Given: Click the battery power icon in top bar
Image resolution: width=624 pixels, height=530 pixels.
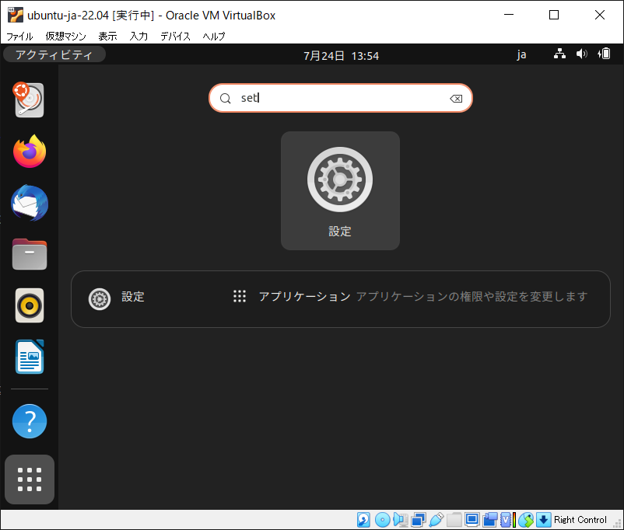Looking at the screenshot, I should pos(604,54).
